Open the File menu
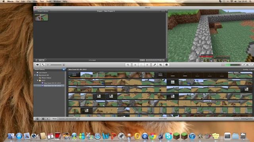This screenshot has width=254, height=142. pyautogui.click(x=17, y=1)
